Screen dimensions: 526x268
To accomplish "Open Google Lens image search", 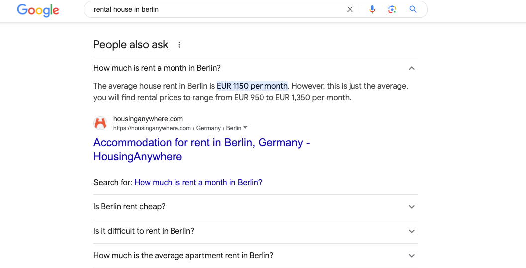I will [x=392, y=9].
